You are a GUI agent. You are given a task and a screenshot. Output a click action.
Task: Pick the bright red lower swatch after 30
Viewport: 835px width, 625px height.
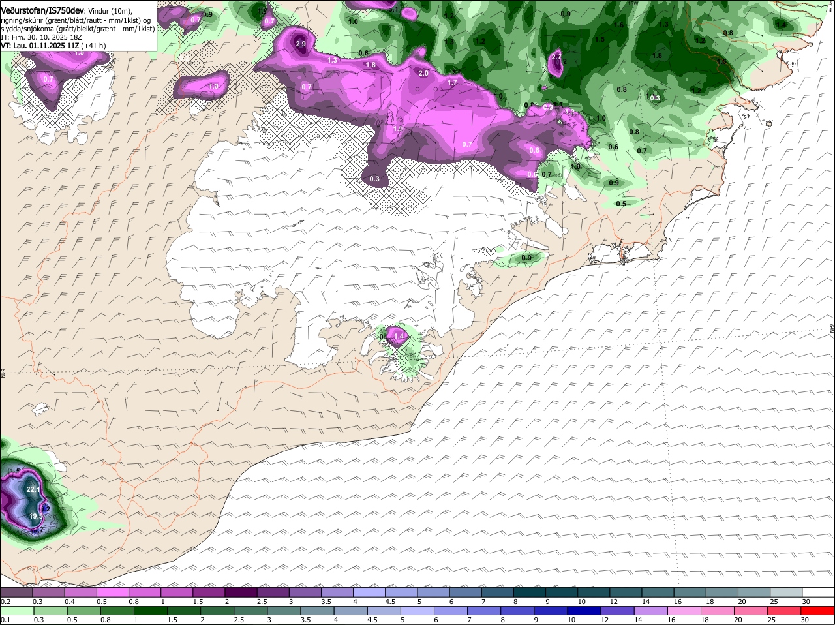coord(819,611)
